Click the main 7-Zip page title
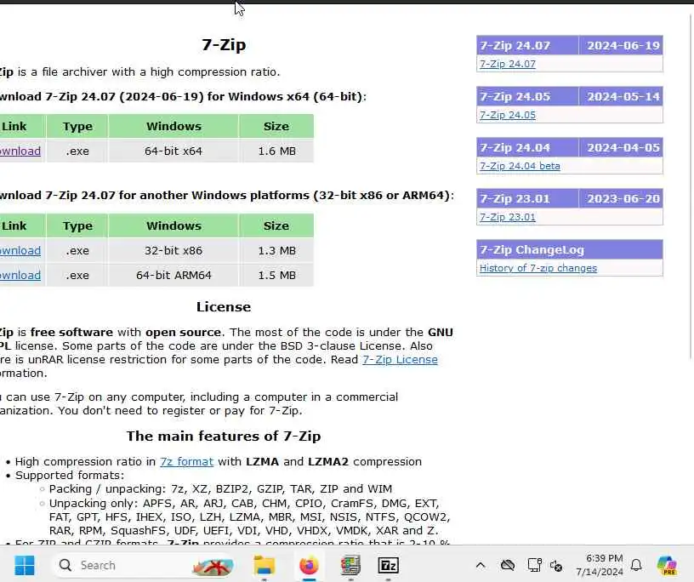This screenshot has width=694, height=582. click(x=224, y=45)
